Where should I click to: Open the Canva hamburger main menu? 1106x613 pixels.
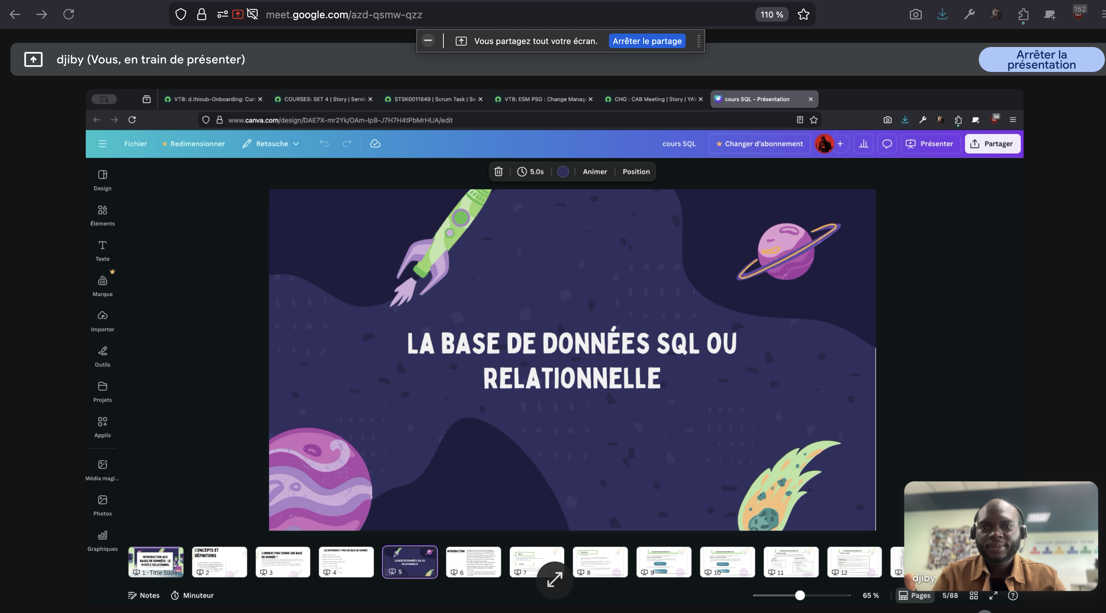tap(102, 144)
